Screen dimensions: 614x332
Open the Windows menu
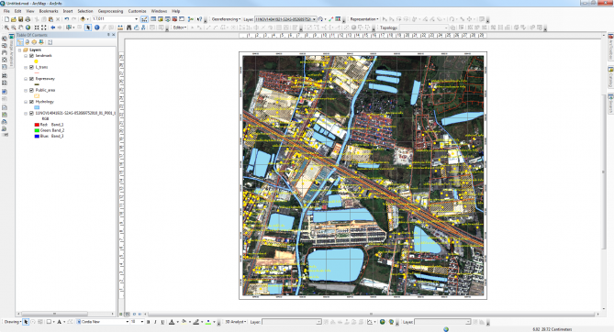pyautogui.click(x=159, y=11)
